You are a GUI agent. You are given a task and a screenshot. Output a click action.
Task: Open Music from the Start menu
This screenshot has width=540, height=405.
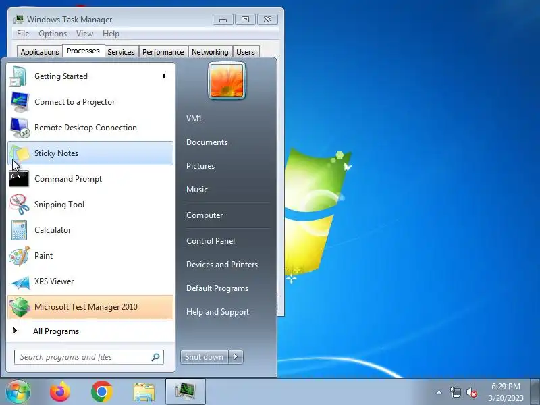pos(197,190)
